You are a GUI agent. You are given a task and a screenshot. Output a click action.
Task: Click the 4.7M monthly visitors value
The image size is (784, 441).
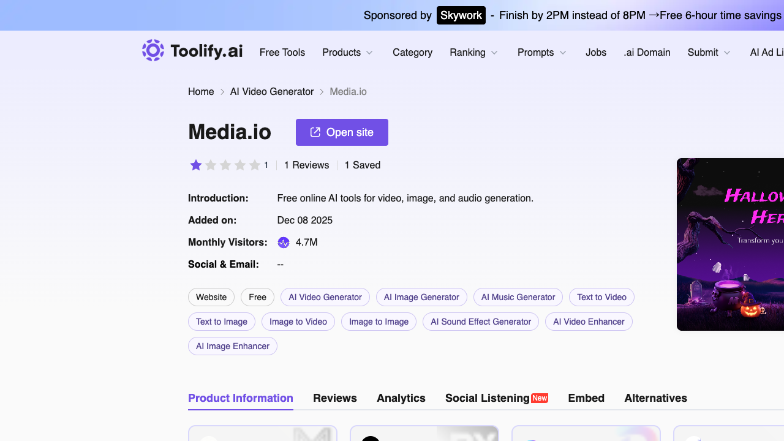[x=306, y=243]
